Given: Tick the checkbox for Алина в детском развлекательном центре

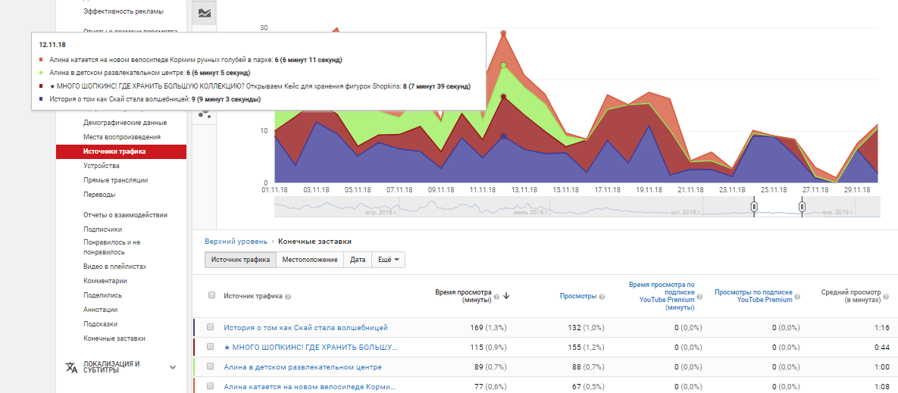Looking at the screenshot, I should click(211, 367).
